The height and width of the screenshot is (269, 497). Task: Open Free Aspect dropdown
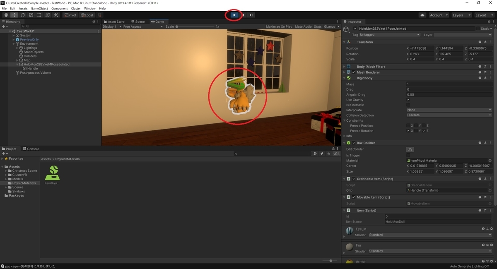pos(143,26)
